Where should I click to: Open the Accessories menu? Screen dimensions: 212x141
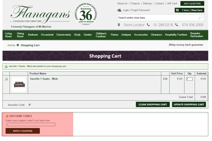141,35
